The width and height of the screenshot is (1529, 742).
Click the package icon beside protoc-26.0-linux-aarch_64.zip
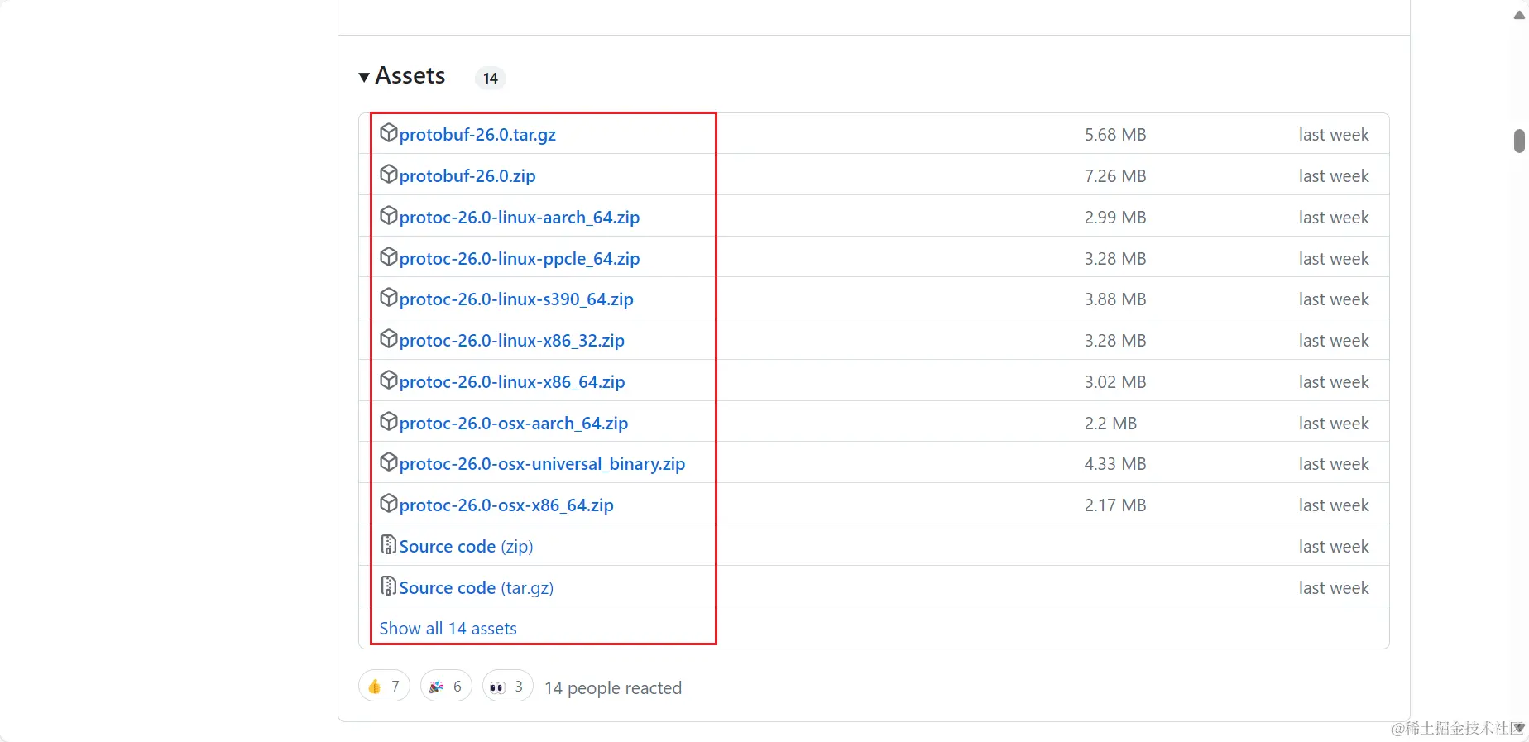click(x=389, y=215)
